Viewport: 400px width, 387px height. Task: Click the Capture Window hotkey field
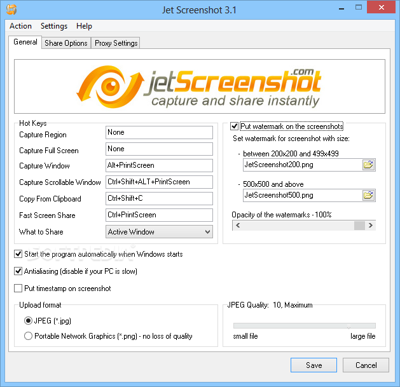159,165
